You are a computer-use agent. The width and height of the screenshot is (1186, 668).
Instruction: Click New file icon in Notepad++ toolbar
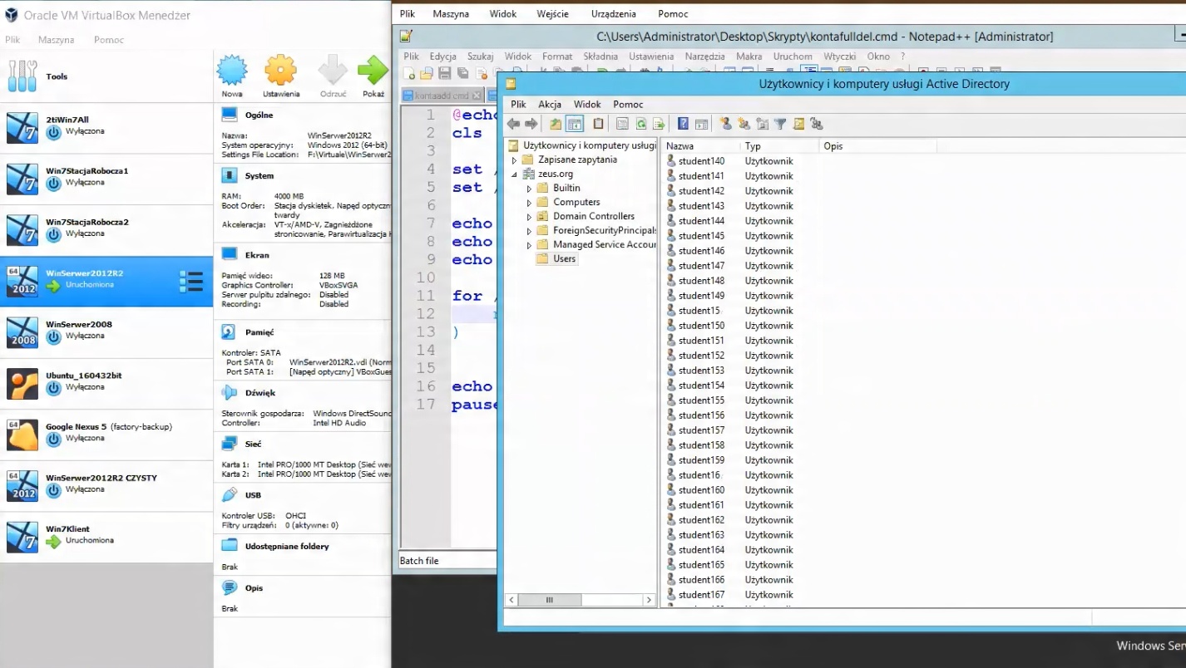click(409, 73)
